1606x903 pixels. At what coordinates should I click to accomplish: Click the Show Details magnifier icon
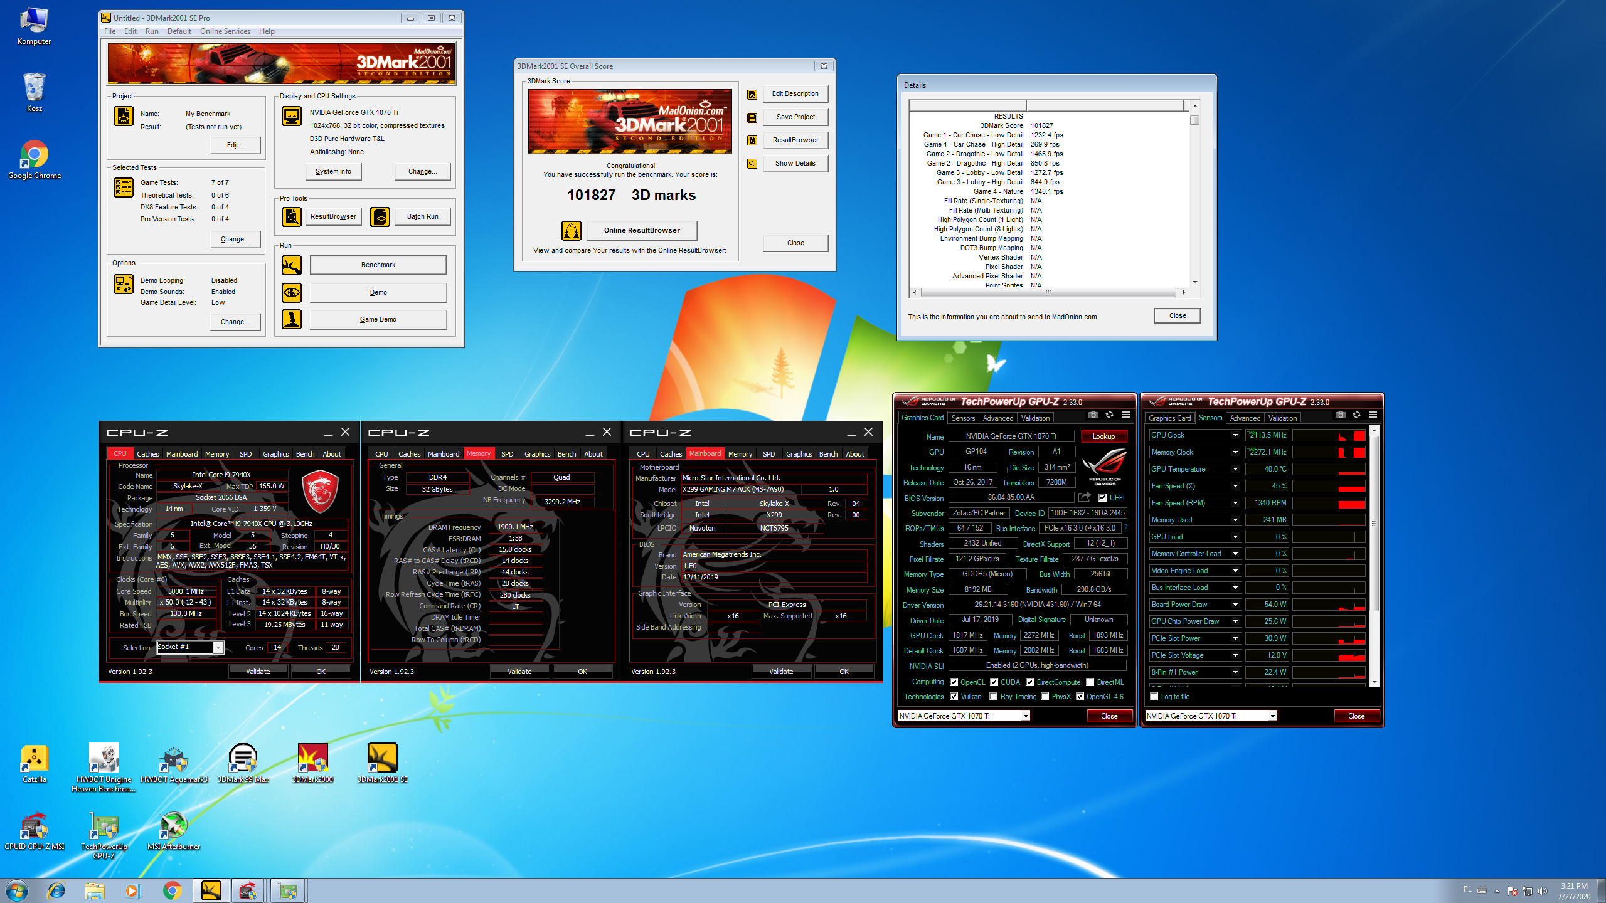tap(752, 164)
